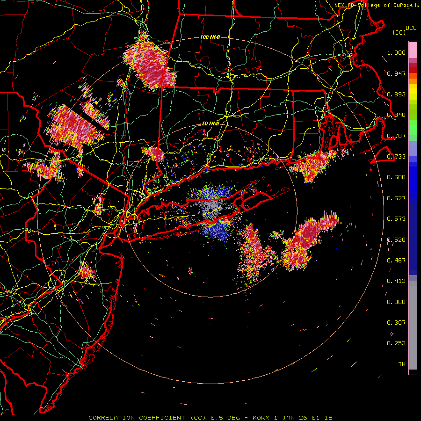This screenshot has width=421, height=421.
Task: Select the 0.307 legend value
Action: pos(396,323)
